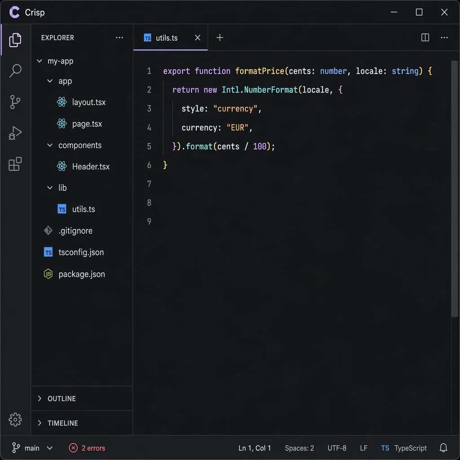This screenshot has height=460, width=460.
Task: Open editor more actions ellipsis
Action: click(444, 38)
